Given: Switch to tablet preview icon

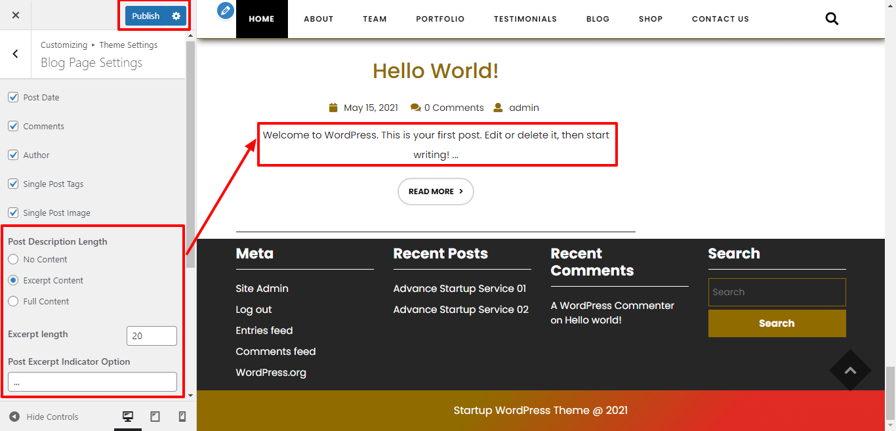Looking at the screenshot, I should (x=155, y=417).
